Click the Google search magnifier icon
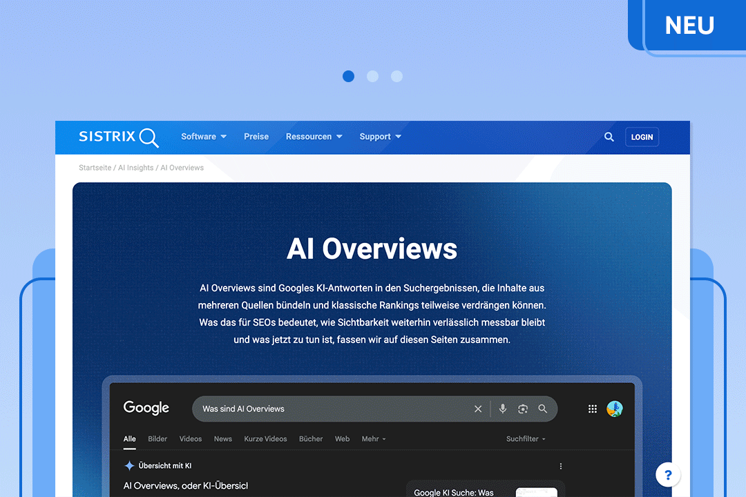746x497 pixels. click(543, 409)
